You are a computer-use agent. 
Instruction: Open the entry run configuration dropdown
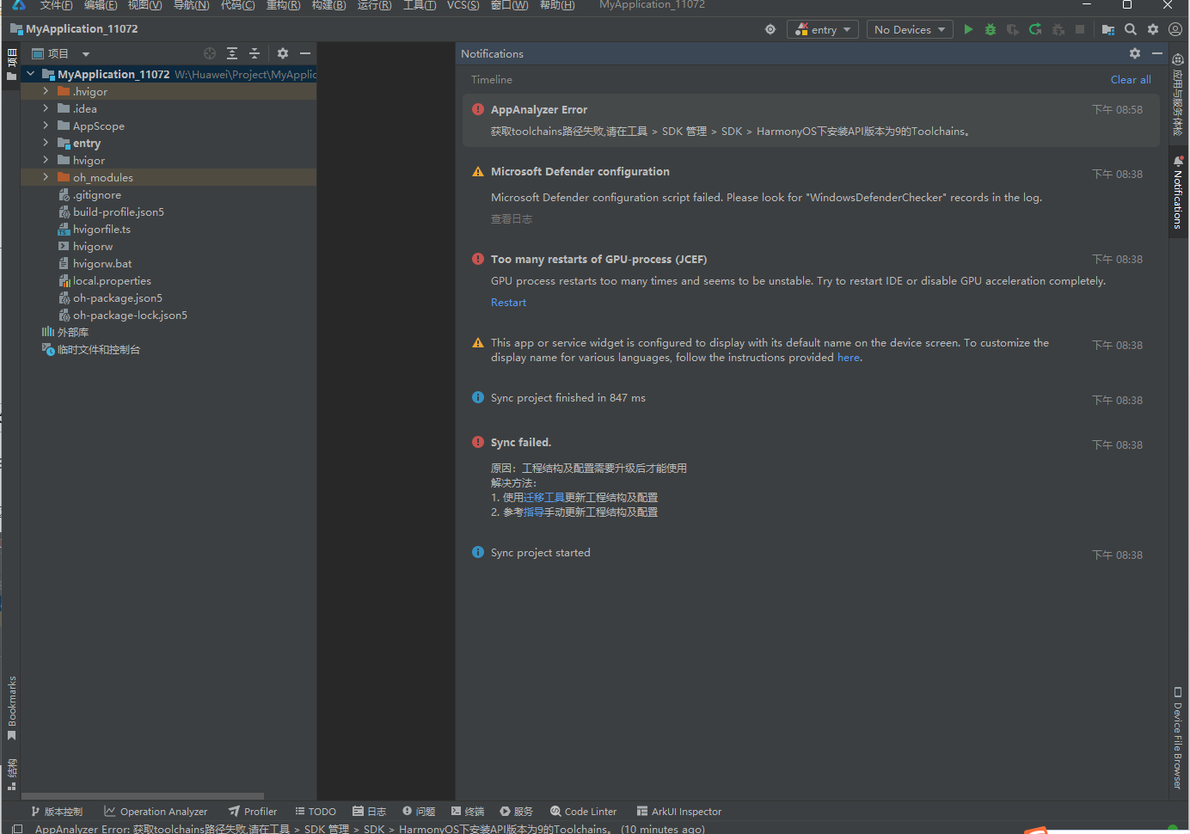(823, 29)
